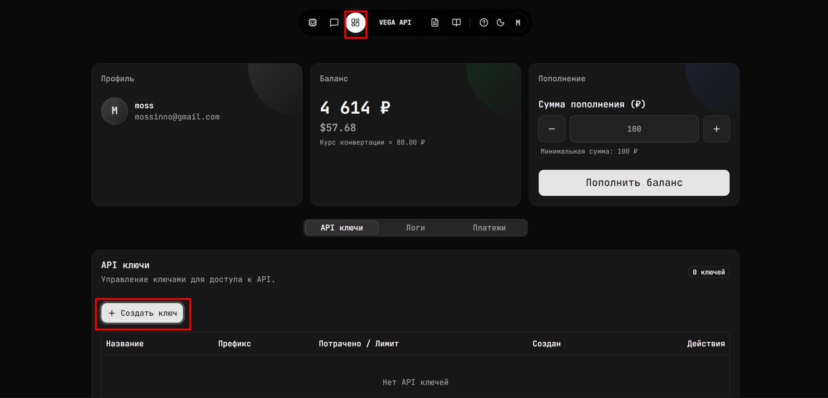
Task: Click the Минимальная сумма: 100 ₽ note
Action: 589,151
